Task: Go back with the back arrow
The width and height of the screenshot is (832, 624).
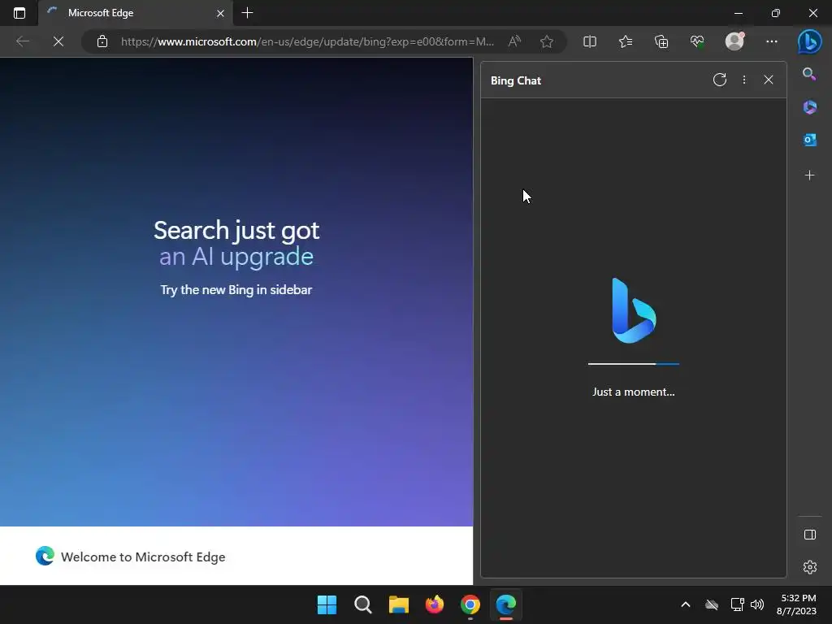Action: click(x=22, y=41)
